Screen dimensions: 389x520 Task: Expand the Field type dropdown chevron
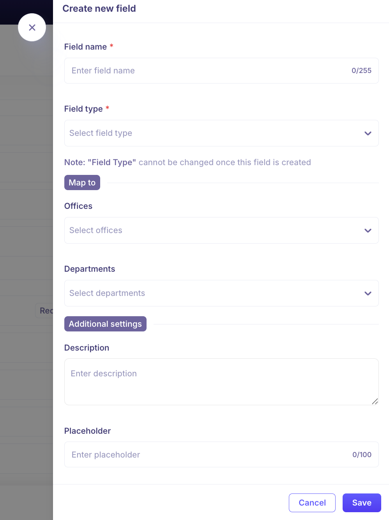tap(368, 134)
